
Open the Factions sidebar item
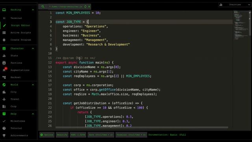[x=16, y=63]
